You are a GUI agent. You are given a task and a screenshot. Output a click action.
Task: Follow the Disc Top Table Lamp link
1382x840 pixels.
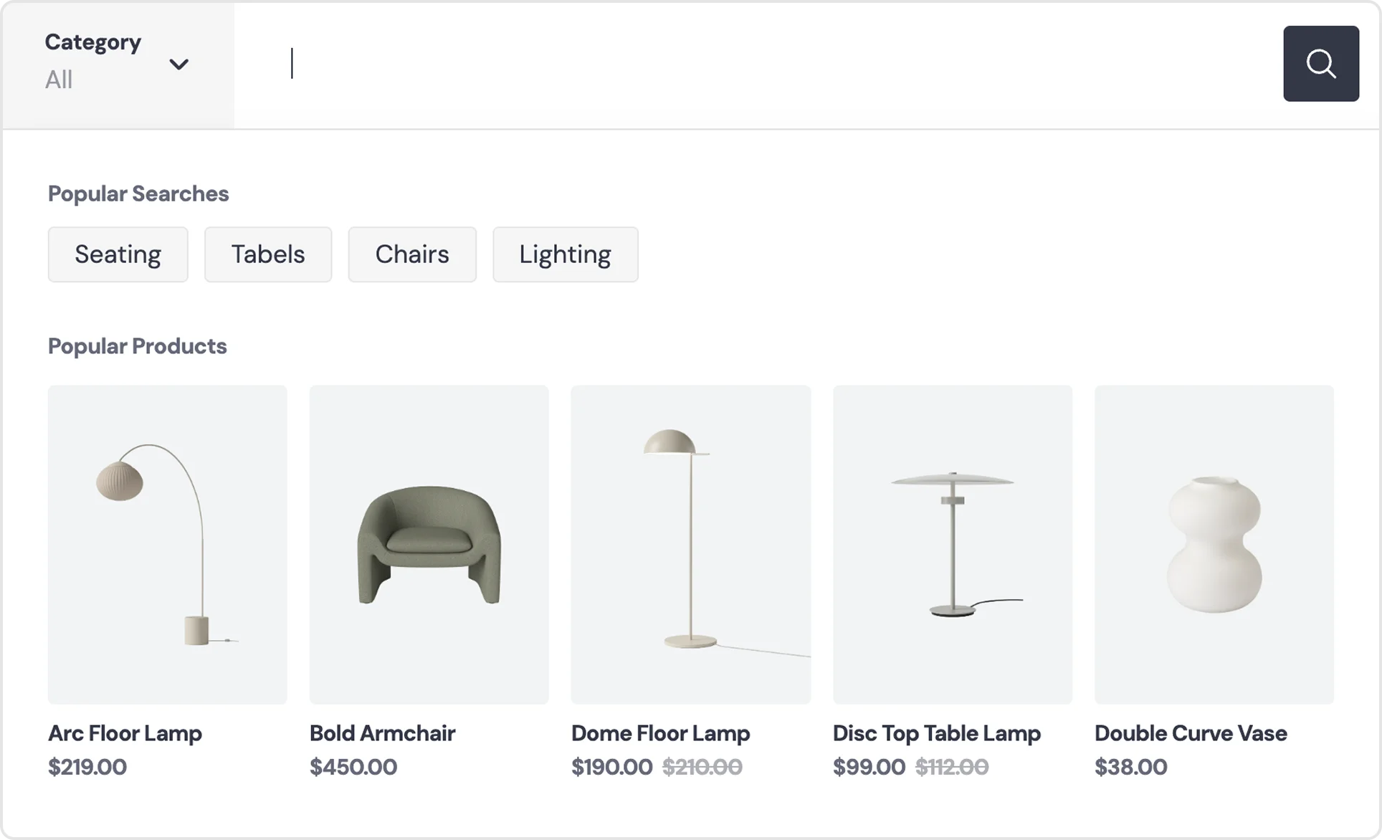(x=936, y=733)
